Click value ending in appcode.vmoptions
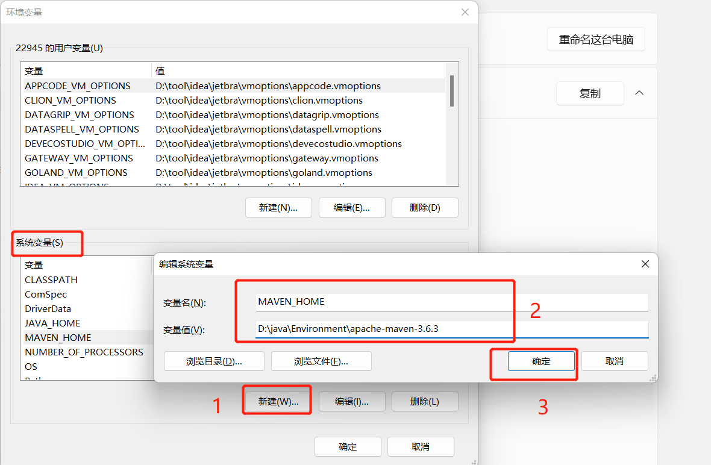Image resolution: width=711 pixels, height=465 pixels. click(x=268, y=86)
